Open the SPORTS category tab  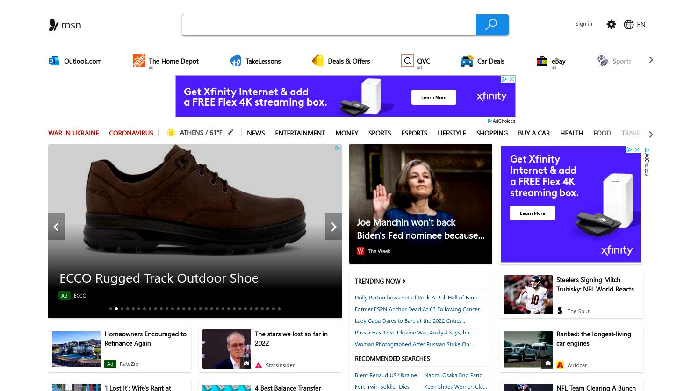pos(380,133)
